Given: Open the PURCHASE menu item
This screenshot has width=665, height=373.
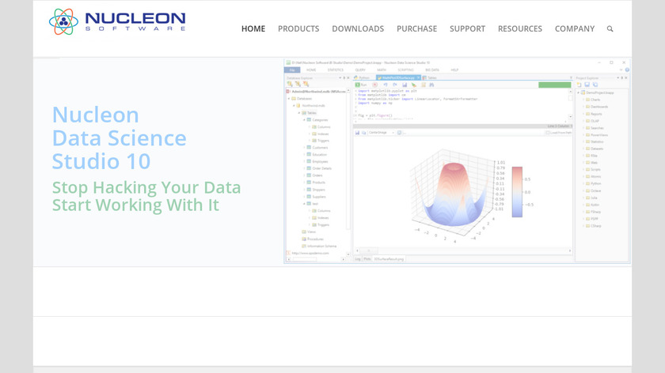Looking at the screenshot, I should point(417,28).
